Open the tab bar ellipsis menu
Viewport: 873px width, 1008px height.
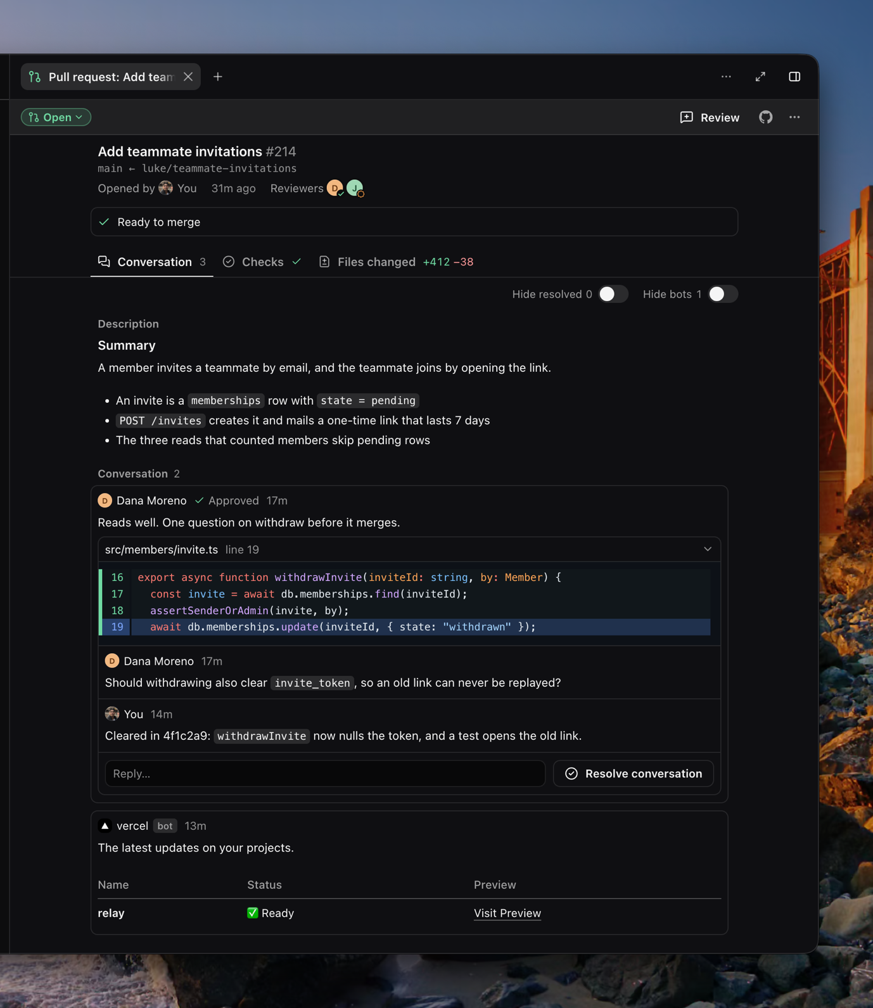[726, 77]
